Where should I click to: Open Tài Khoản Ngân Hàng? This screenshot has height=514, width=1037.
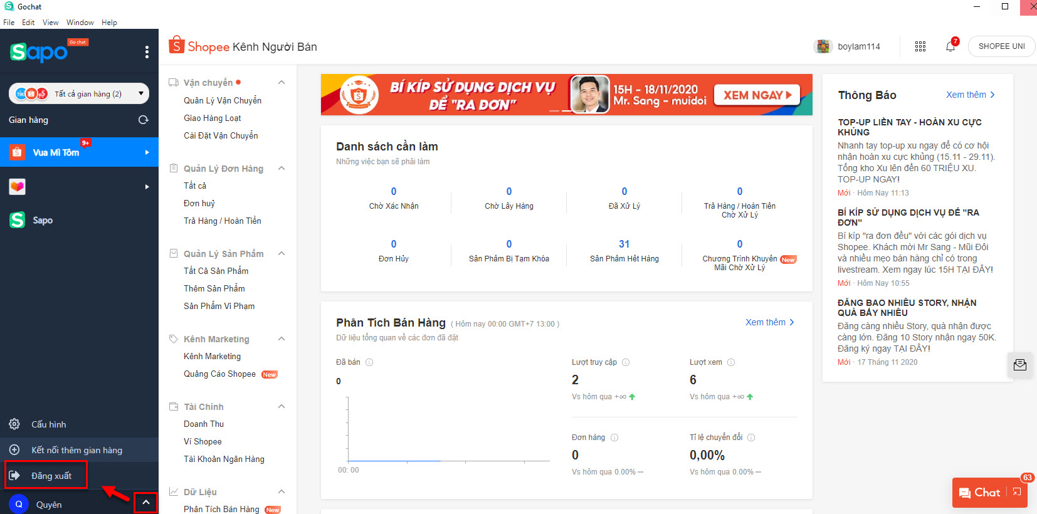[224, 459]
